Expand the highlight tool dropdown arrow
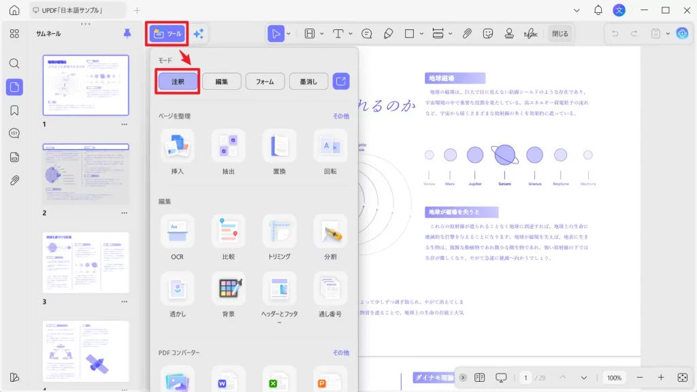Image resolution: width=697 pixels, height=392 pixels. coord(322,34)
